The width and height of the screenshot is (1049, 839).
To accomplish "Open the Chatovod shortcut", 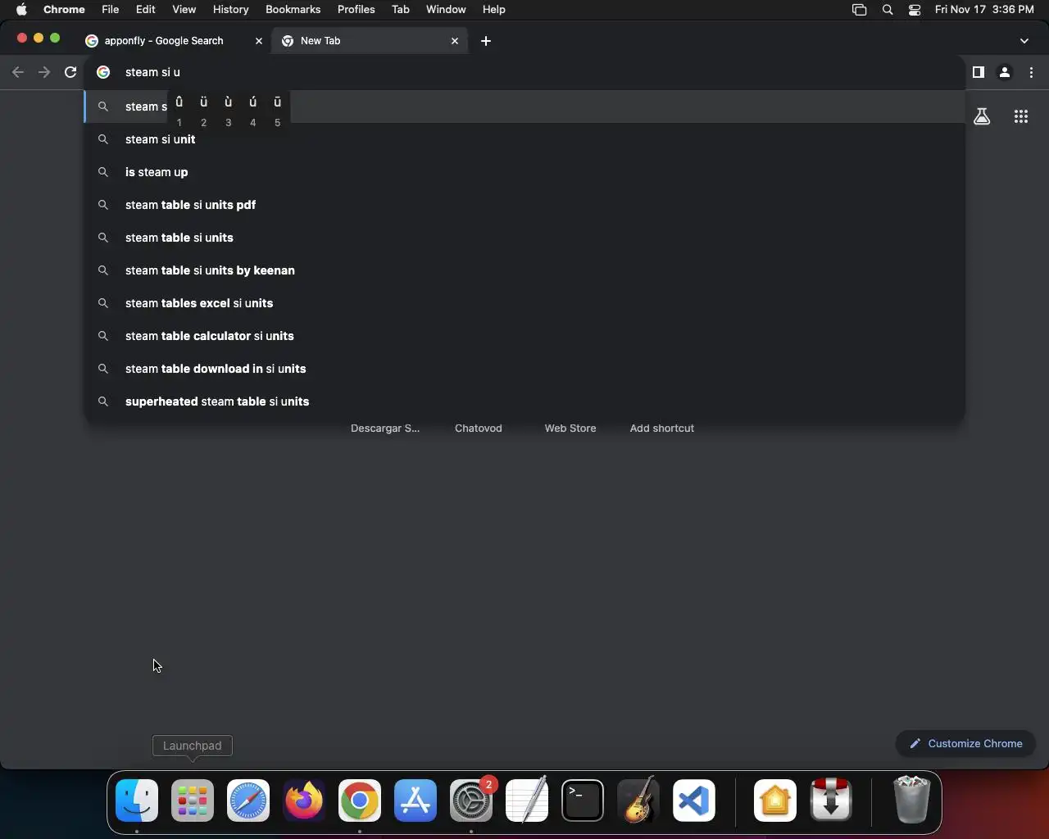I will [x=479, y=428].
